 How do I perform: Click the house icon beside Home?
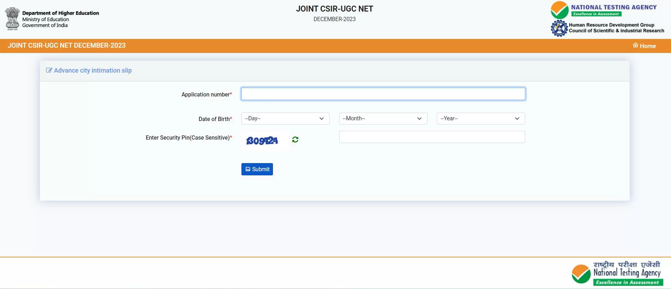635,45
